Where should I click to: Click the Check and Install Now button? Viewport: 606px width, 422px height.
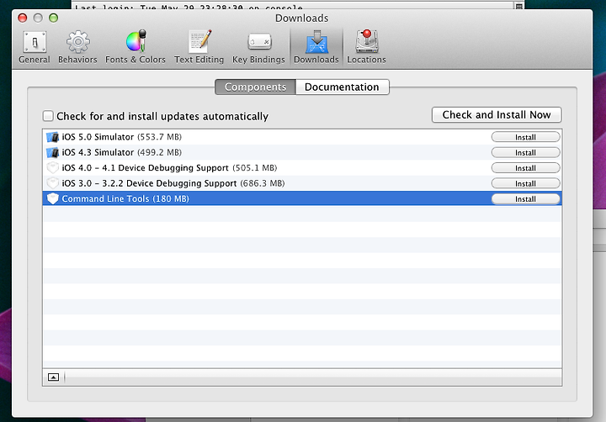click(497, 114)
